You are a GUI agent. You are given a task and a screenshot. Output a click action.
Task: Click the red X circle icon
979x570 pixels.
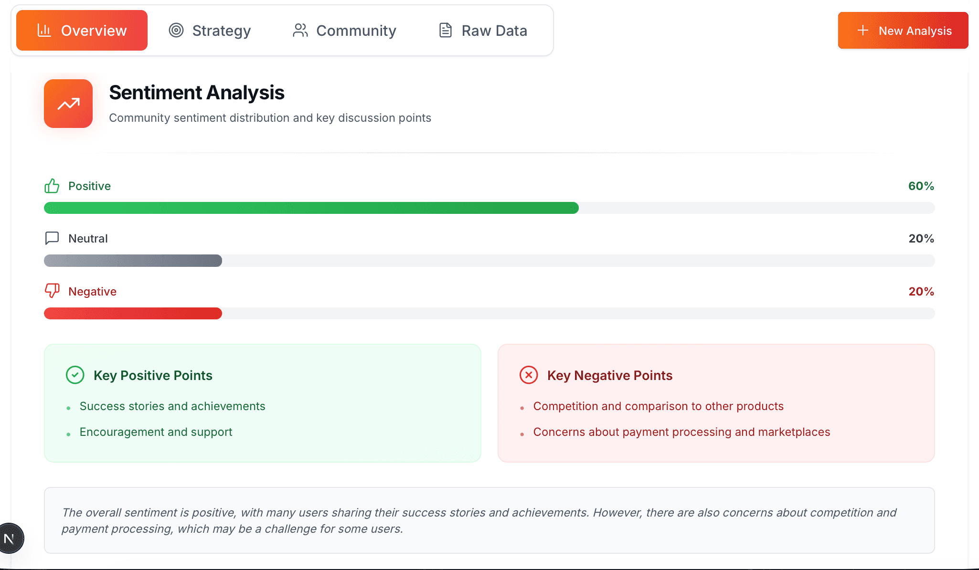(529, 375)
